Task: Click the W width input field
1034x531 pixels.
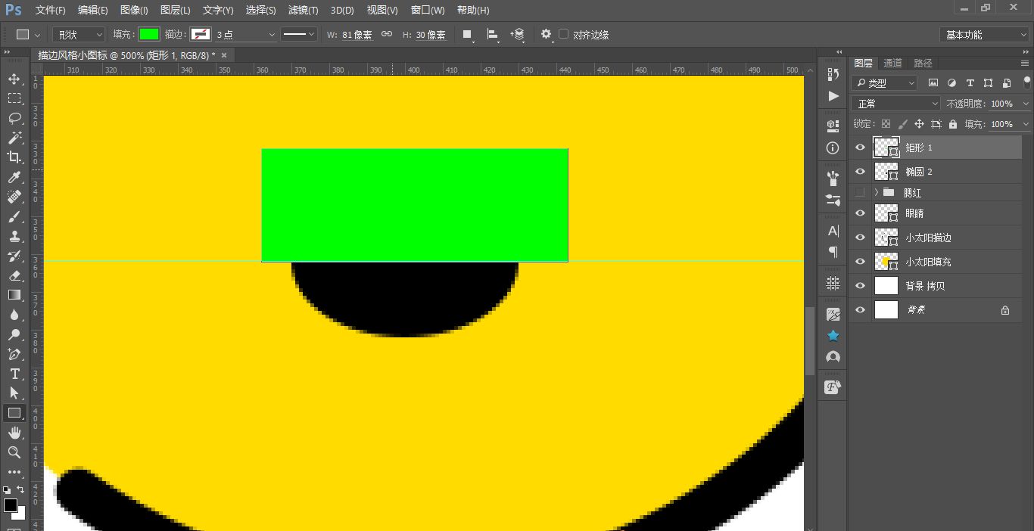Action: [357, 35]
